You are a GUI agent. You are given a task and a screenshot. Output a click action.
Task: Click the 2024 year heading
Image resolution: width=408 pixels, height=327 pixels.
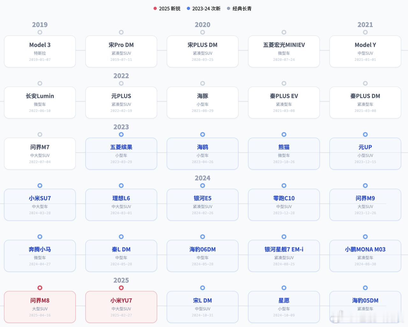[x=202, y=178]
